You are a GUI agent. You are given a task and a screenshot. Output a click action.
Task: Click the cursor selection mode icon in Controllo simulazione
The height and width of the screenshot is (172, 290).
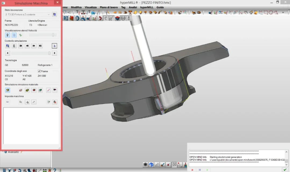coord(54,46)
